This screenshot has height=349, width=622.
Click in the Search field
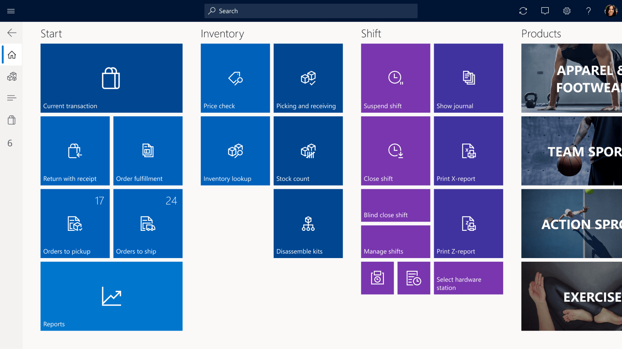coord(311,11)
